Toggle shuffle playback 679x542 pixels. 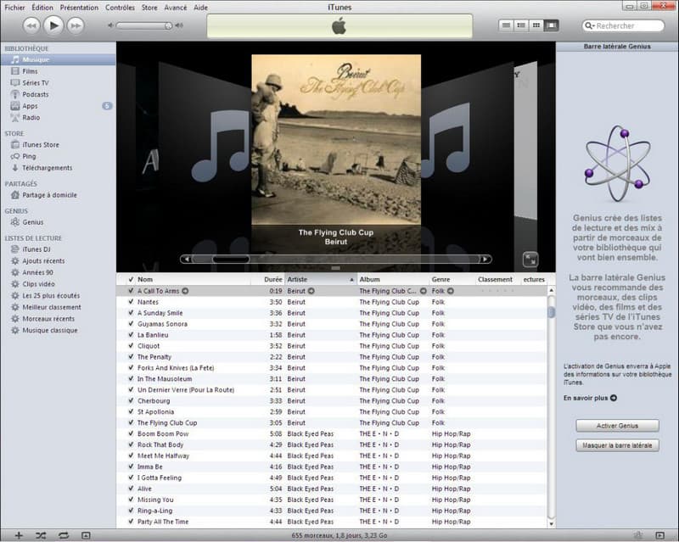point(41,535)
